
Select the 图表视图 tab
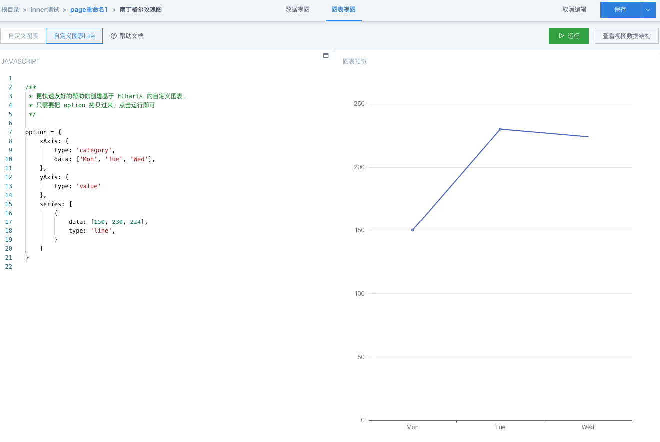point(343,10)
